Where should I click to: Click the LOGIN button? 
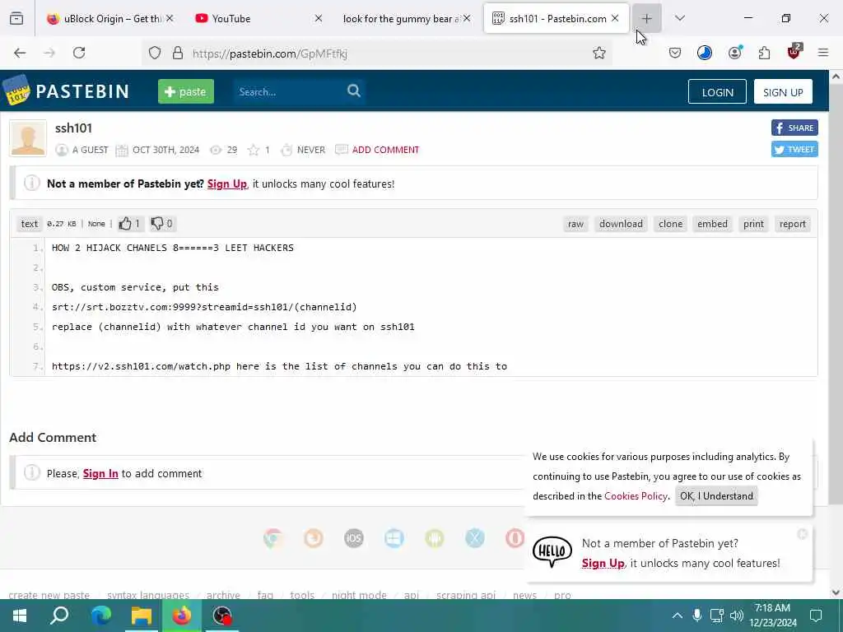pyautogui.click(x=717, y=92)
